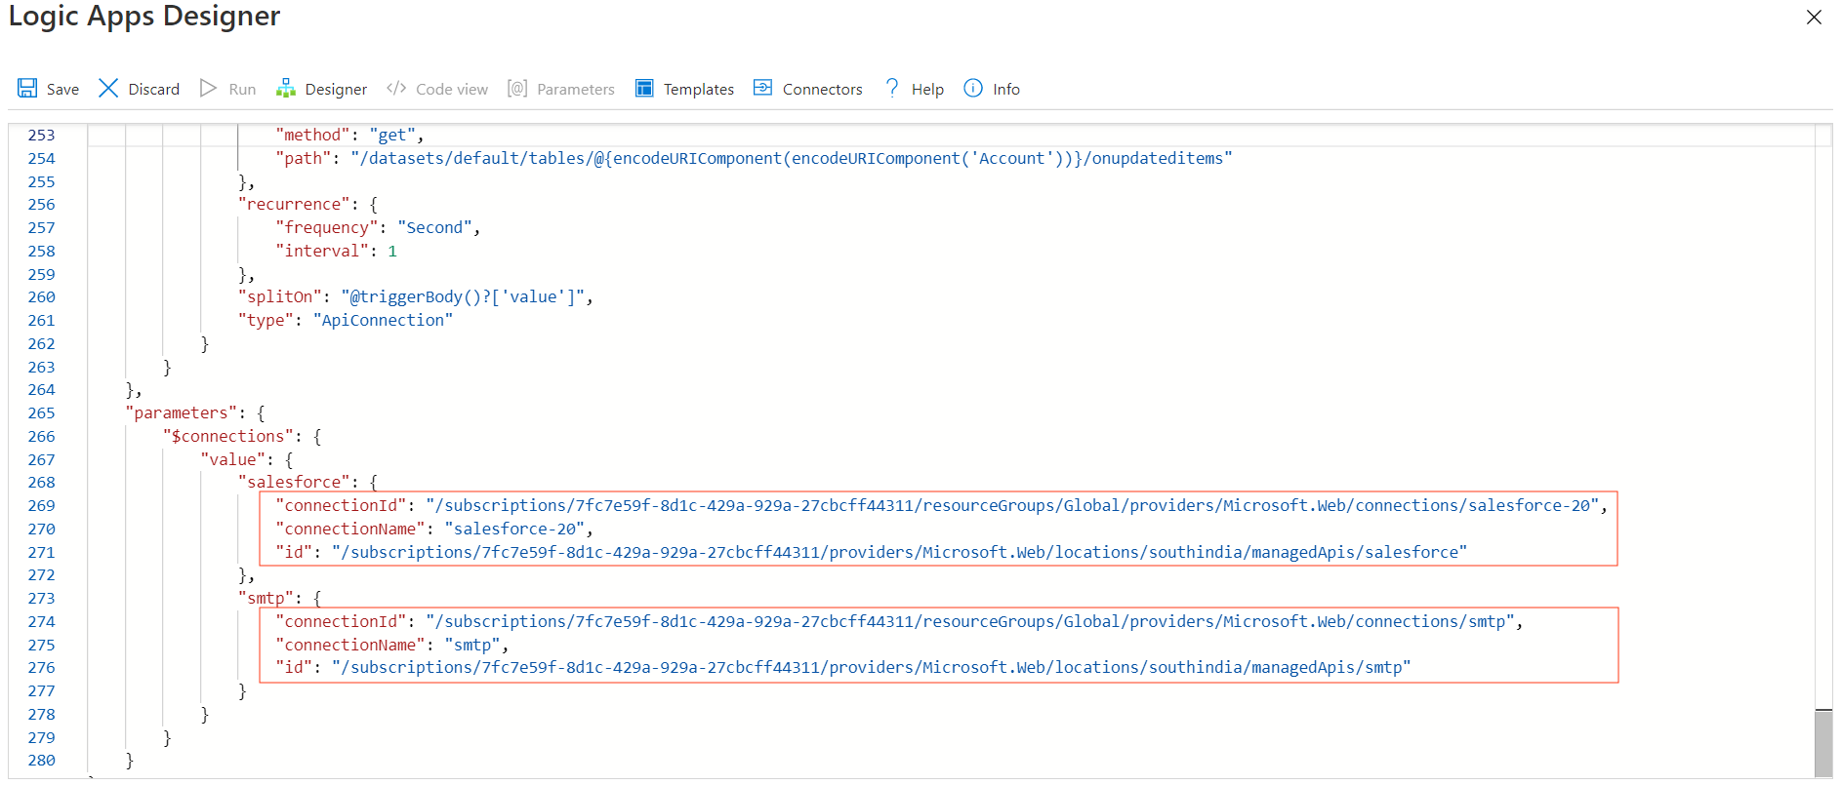1842x785 pixels.
Task: Click the onupdateditems path string
Action: point(792,158)
